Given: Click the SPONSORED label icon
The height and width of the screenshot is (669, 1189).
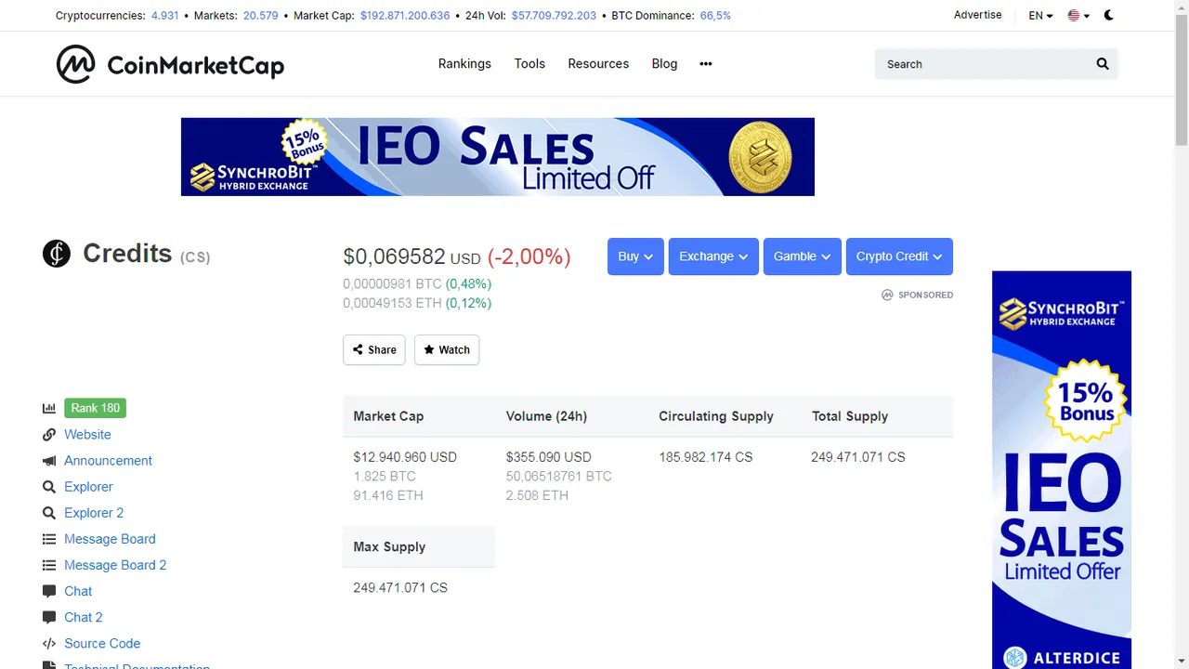Looking at the screenshot, I should [x=887, y=295].
